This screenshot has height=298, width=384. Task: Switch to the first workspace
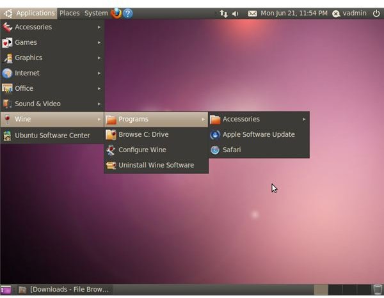click(x=321, y=290)
